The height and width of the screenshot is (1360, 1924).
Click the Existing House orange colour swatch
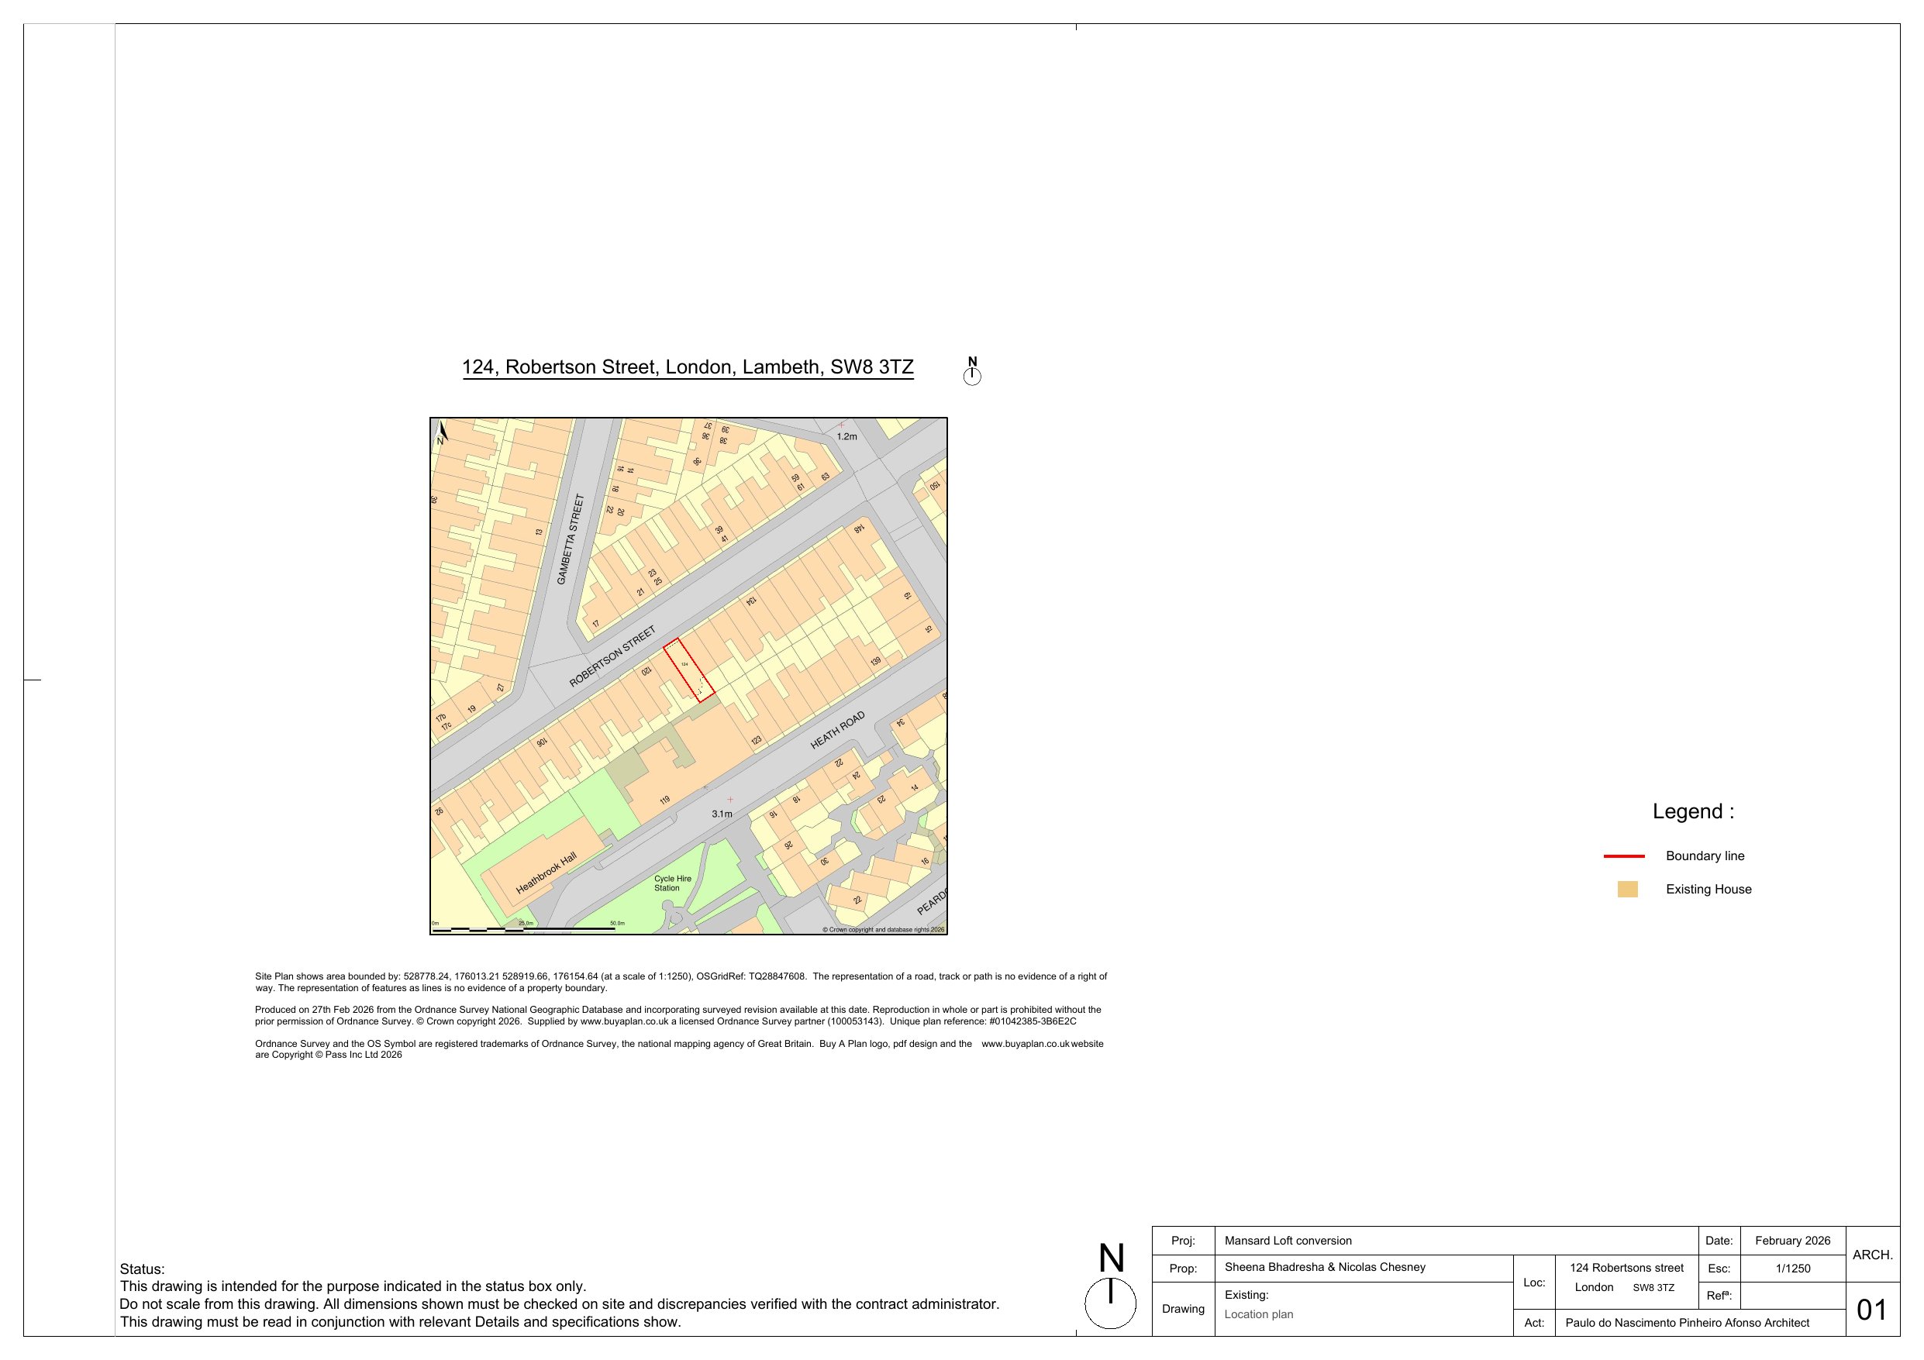coord(1627,889)
